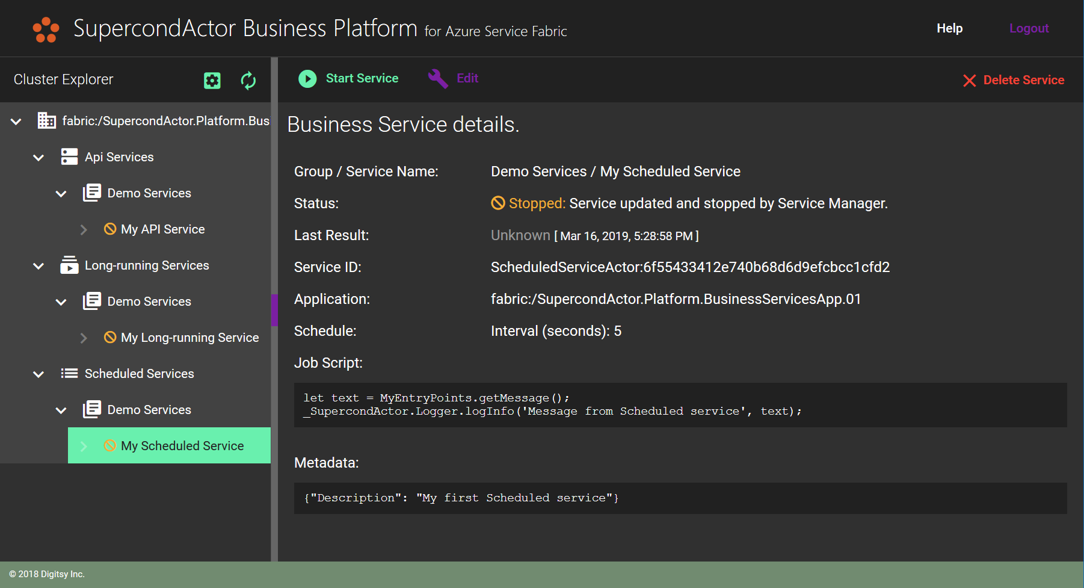Click the Logout link
Image resolution: width=1084 pixels, height=588 pixels.
tap(1029, 28)
